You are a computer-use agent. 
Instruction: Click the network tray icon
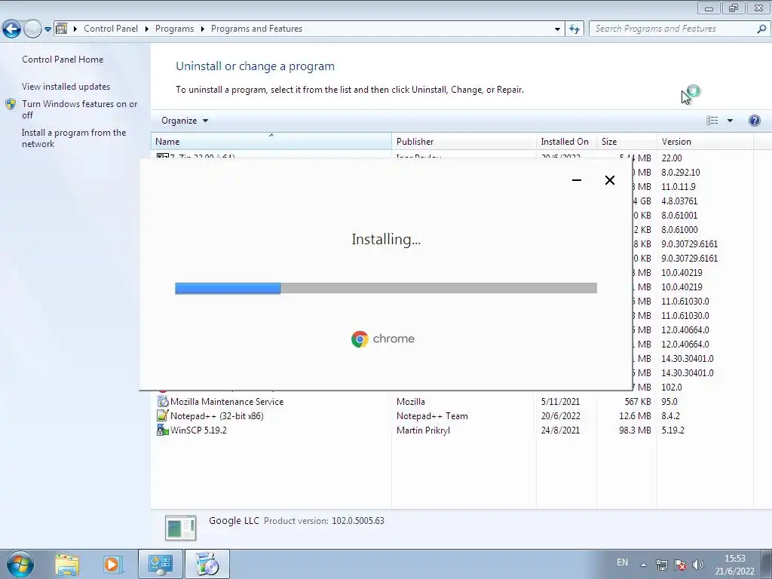point(662,565)
